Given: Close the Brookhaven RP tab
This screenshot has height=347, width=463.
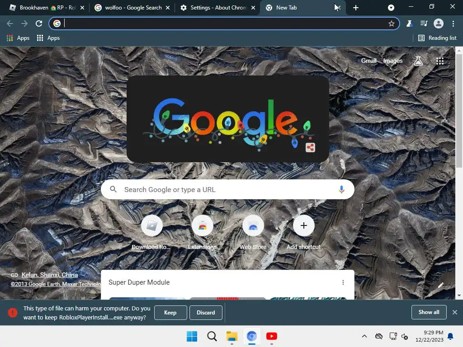Looking at the screenshot, I should tap(82, 8).
